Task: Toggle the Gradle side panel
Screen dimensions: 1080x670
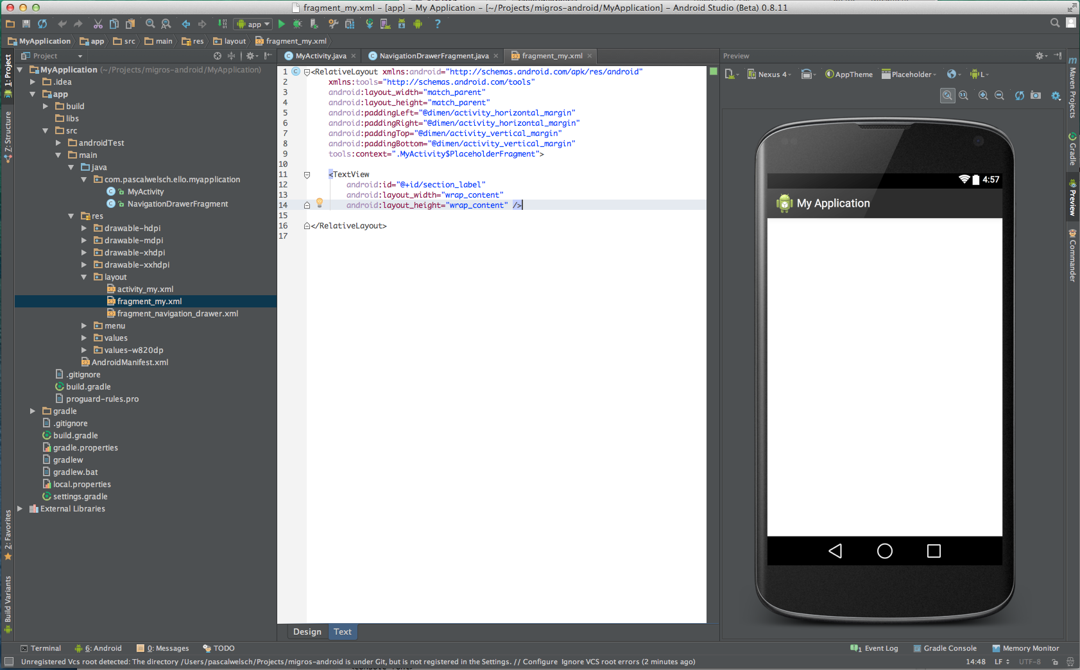Action: tap(1072, 149)
